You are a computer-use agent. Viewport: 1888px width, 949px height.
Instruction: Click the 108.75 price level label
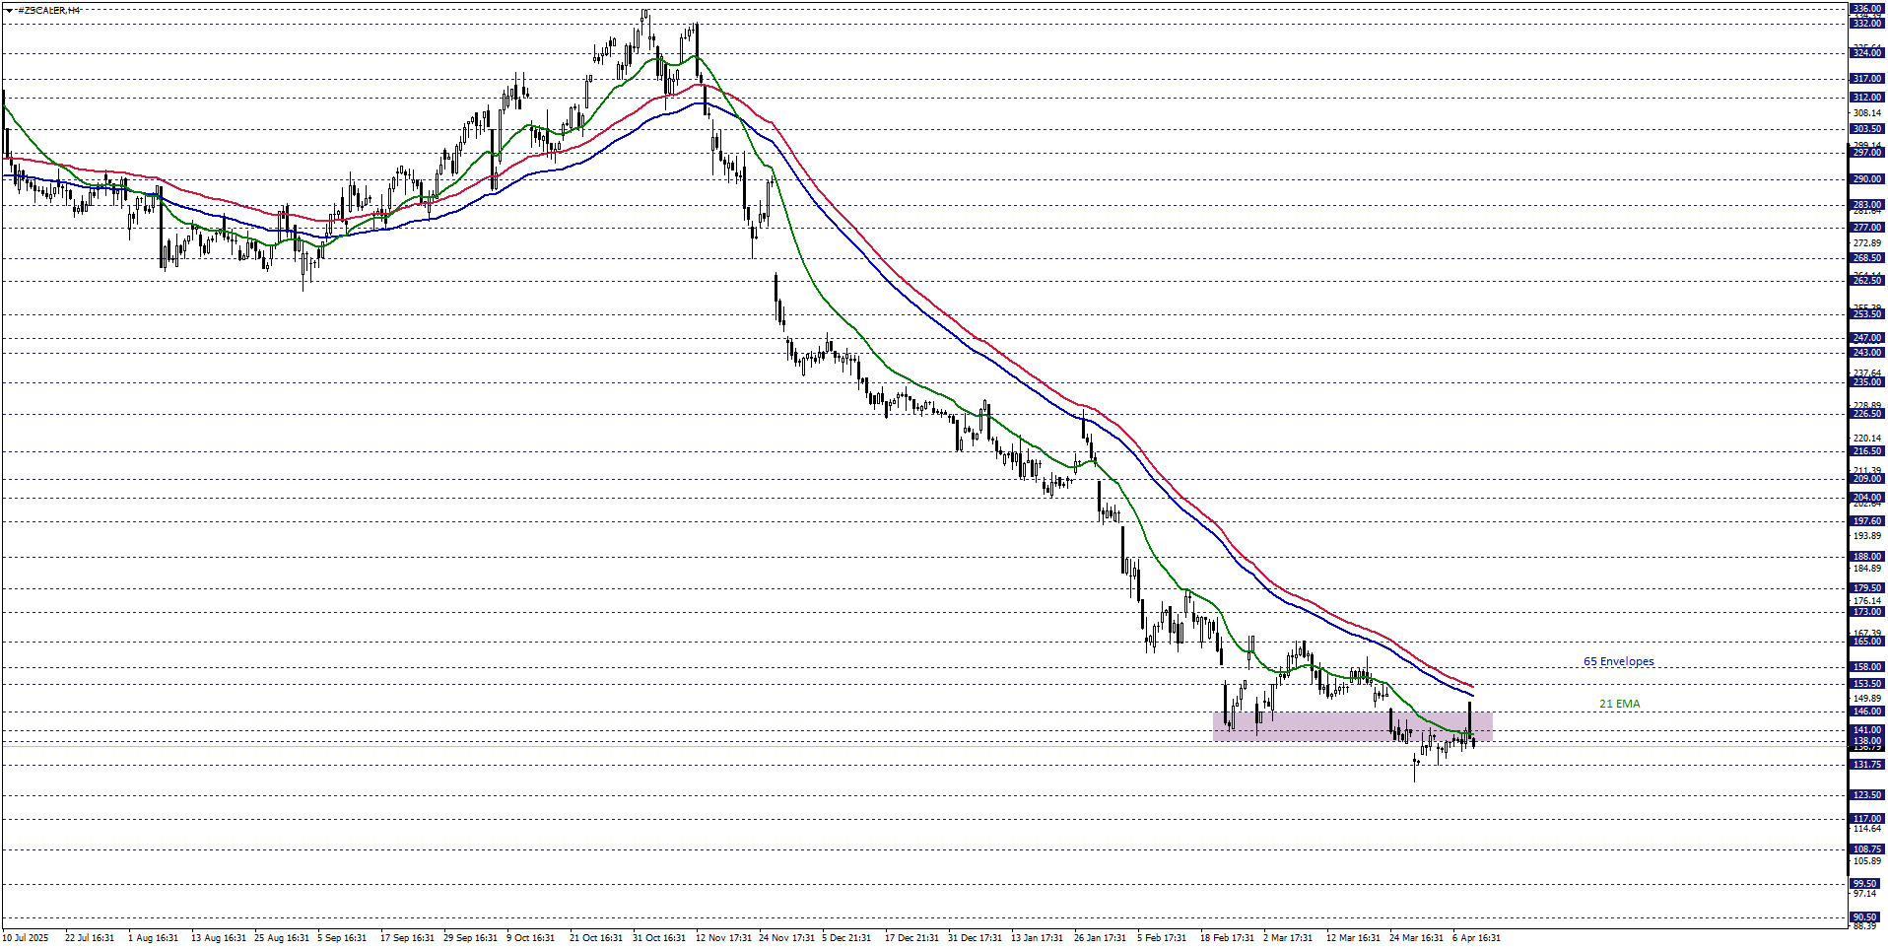[x=1866, y=849]
